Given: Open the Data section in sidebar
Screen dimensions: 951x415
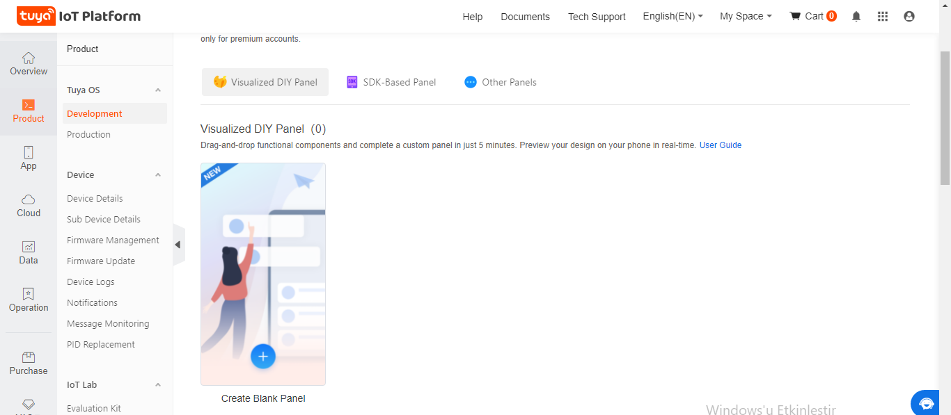Looking at the screenshot, I should point(29,253).
